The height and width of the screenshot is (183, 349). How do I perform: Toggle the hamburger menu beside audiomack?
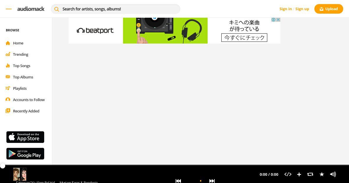pyautogui.click(x=9, y=9)
